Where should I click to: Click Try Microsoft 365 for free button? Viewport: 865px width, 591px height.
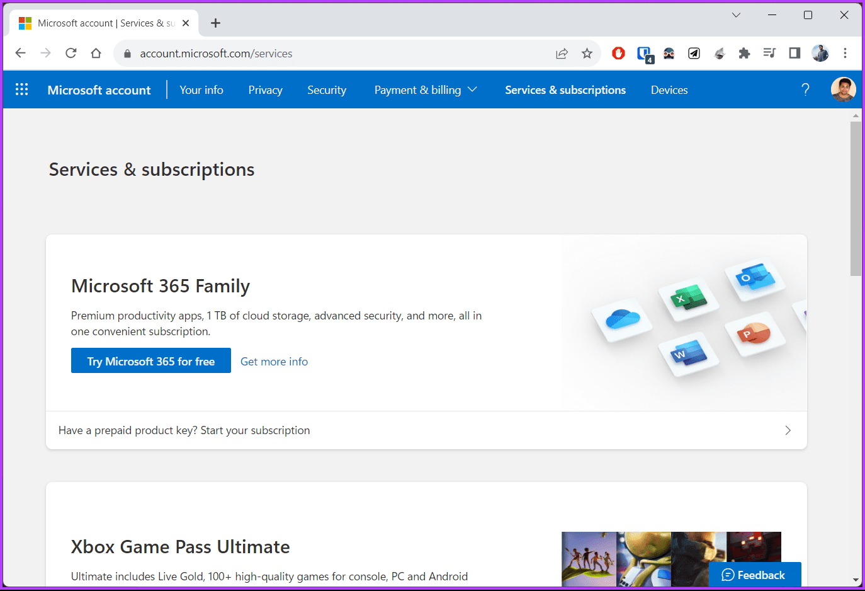tap(151, 361)
